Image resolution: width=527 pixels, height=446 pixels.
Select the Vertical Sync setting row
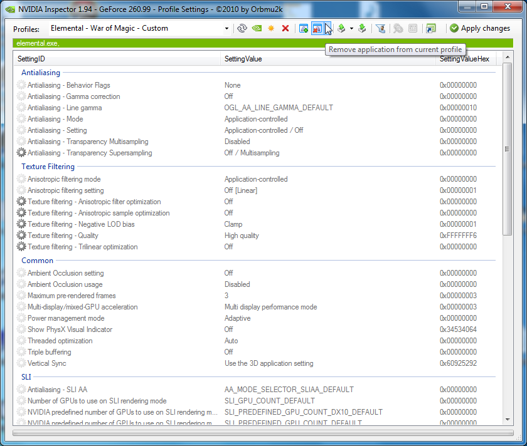tap(47, 363)
